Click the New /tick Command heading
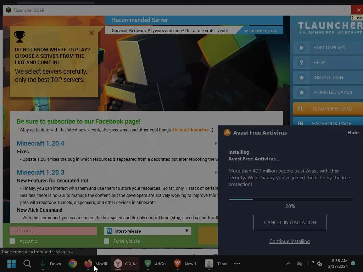Image resolution: width=363 pixels, height=272 pixels. coord(40,210)
